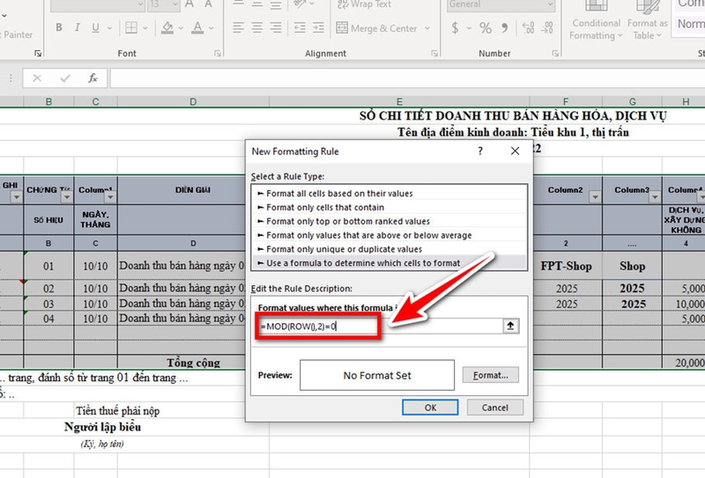Viewport: 705px width, 478px height.
Task: Select 'Format only unique or duplicate values'
Action: pos(389,249)
